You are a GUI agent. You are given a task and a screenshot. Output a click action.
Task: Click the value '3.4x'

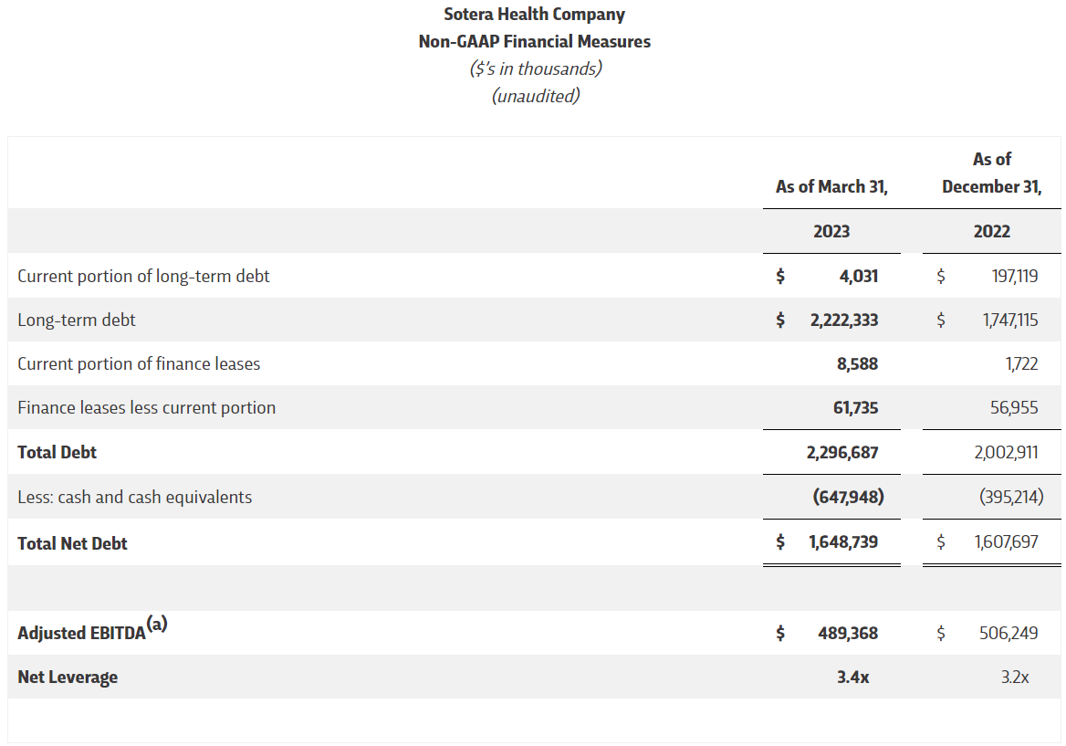coord(852,678)
